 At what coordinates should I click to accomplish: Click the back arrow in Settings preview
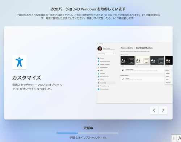point(98,44)
